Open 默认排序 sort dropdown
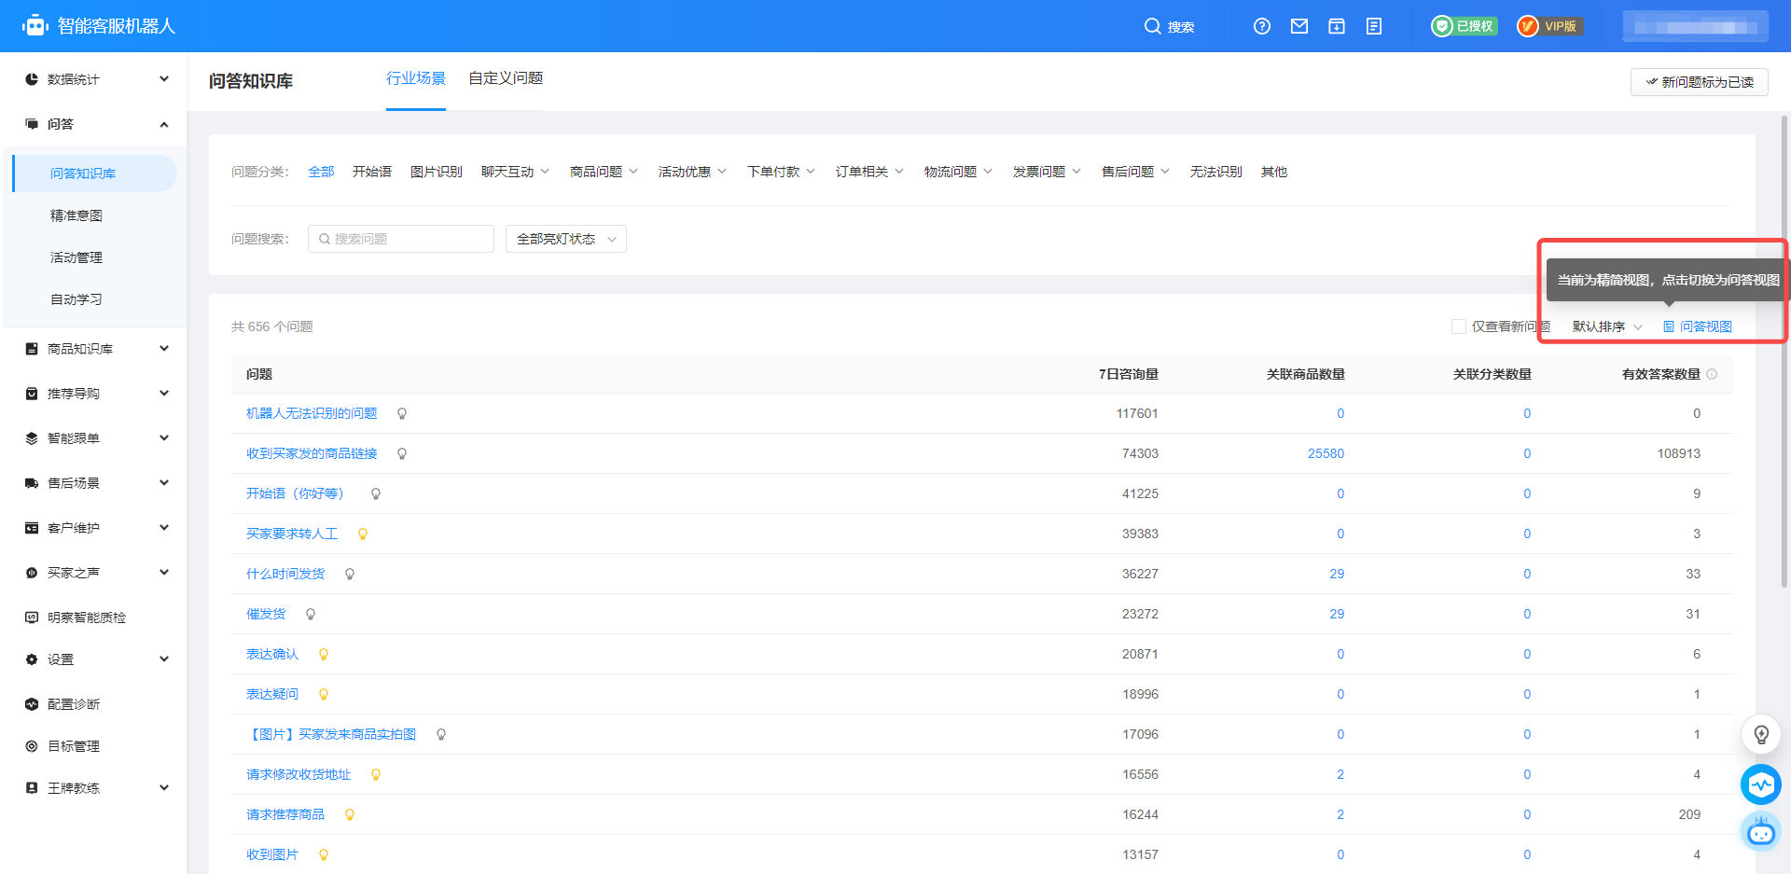 pos(1607,326)
